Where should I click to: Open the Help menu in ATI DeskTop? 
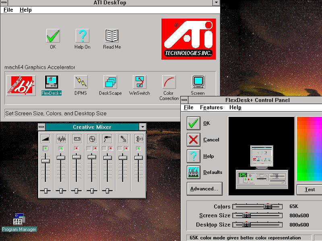coord(26,10)
